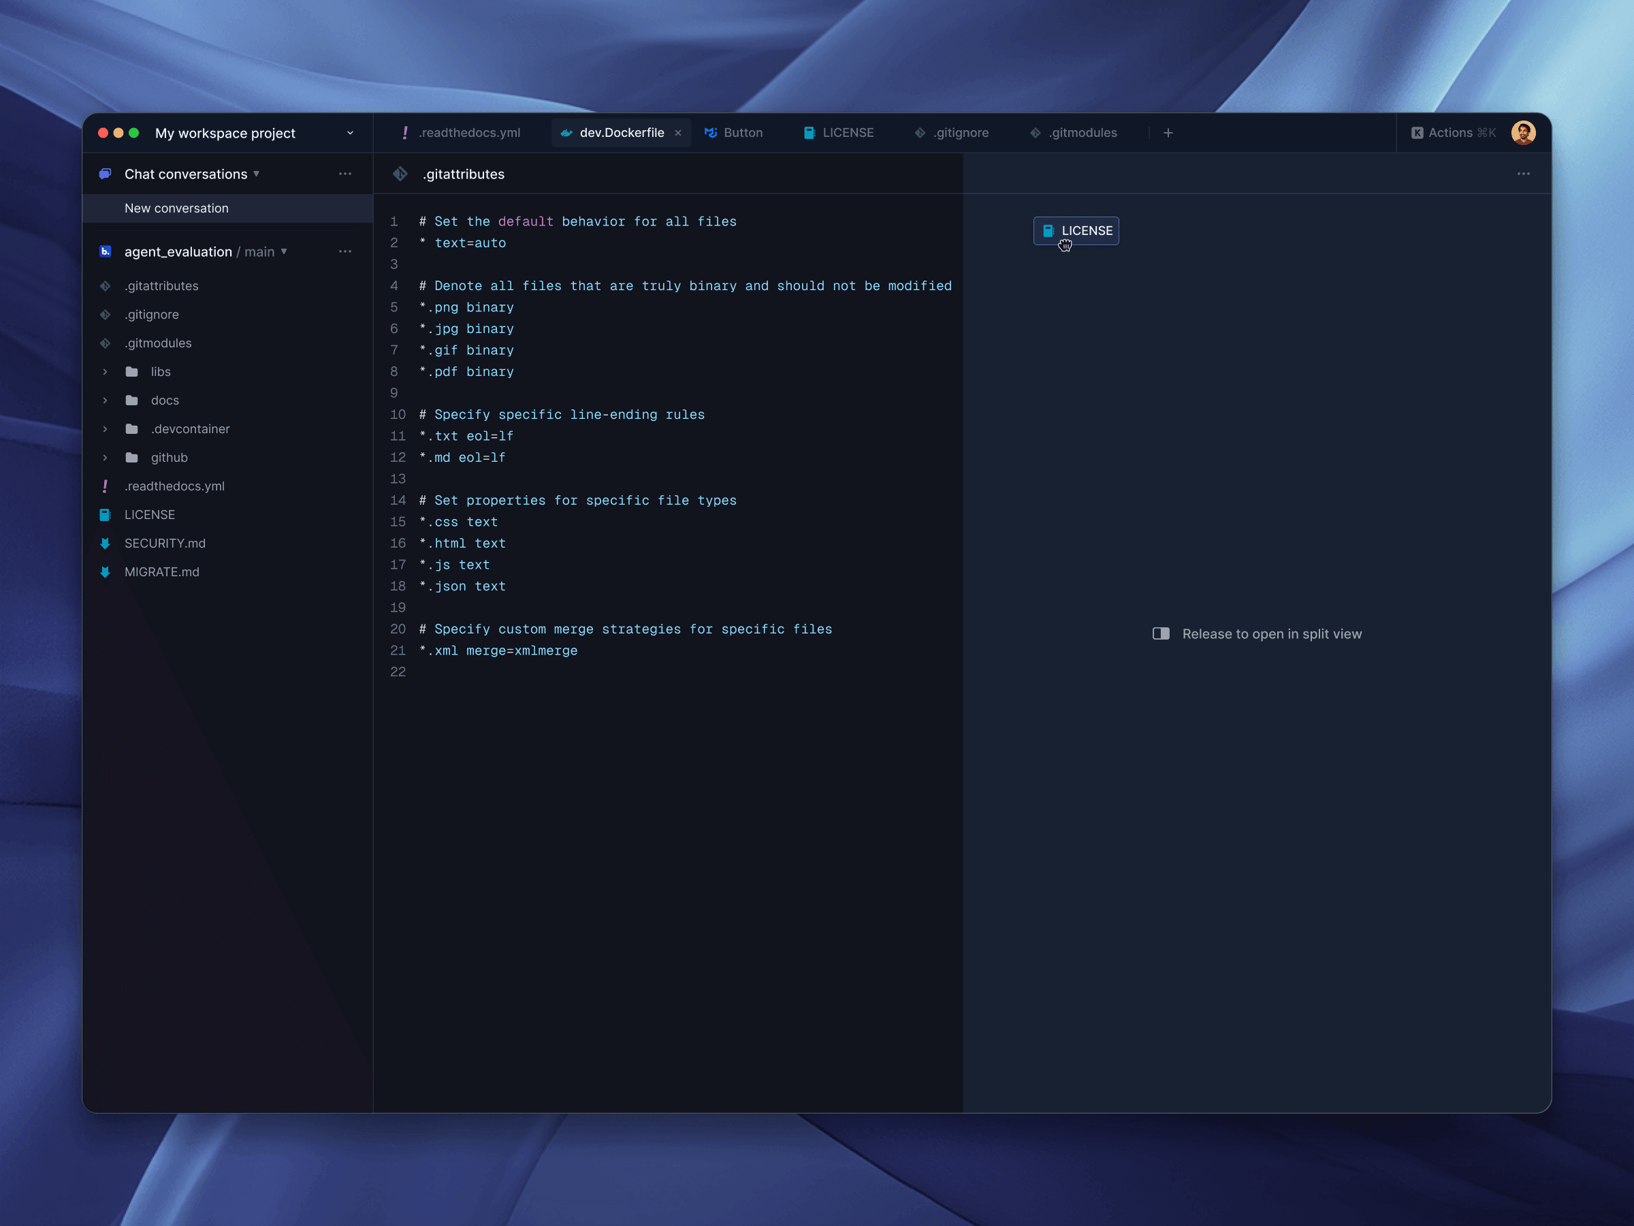Click the plus icon to add new tab
Viewport: 1634px width, 1226px height.
(1168, 133)
